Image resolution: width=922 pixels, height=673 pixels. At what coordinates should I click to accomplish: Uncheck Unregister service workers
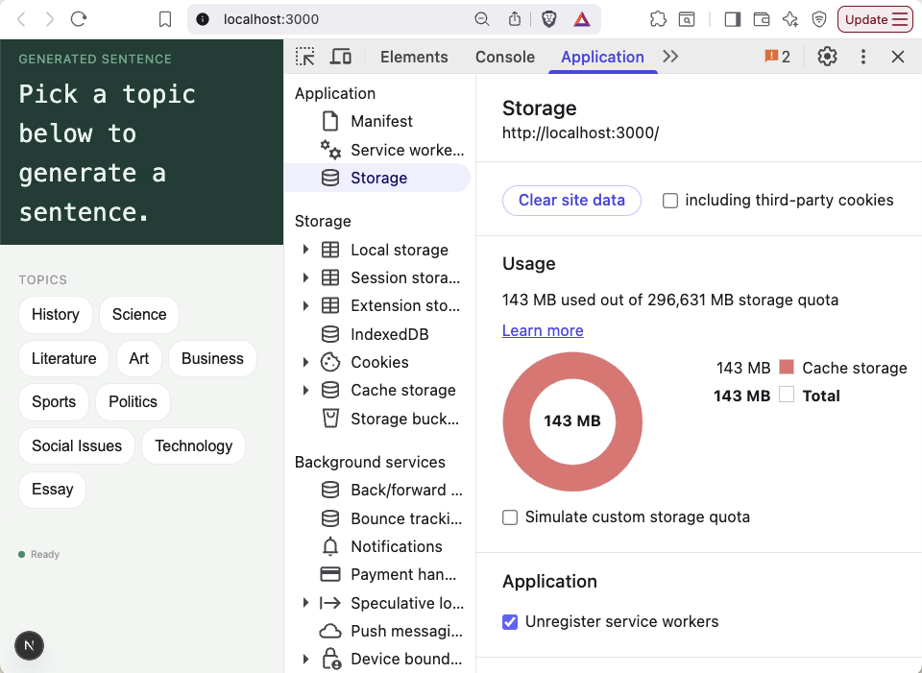510,622
